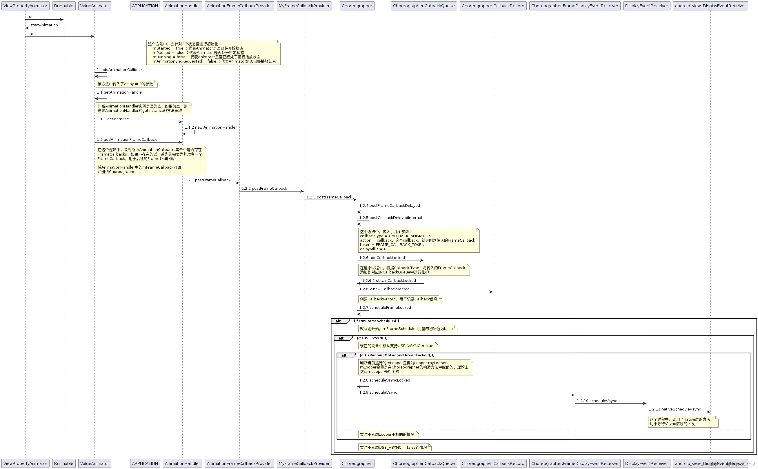Select the Runnable participant header box
Screen dimensions: 758x469
pos(64,6)
